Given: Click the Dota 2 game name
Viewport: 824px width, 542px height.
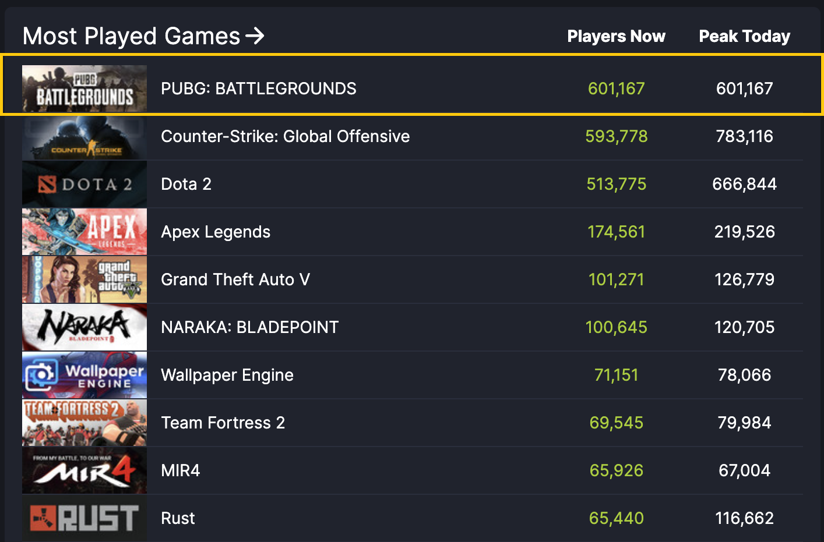Looking at the screenshot, I should click(x=186, y=184).
